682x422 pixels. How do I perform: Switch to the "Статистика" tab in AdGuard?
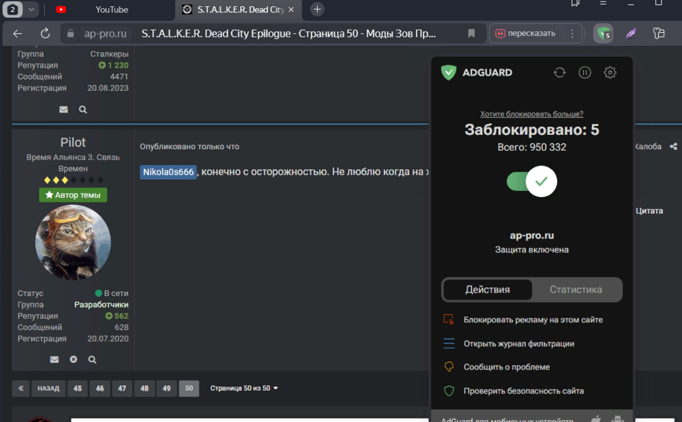point(576,290)
